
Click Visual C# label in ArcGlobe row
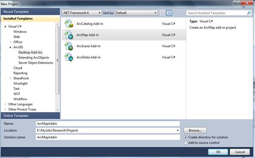[x=168, y=57]
